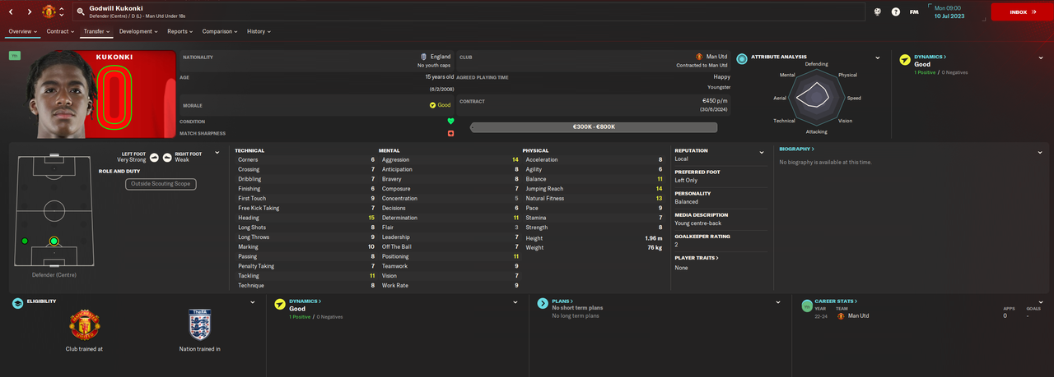Click the Man Utd crest beside club name
The image size is (1054, 377).
point(699,57)
